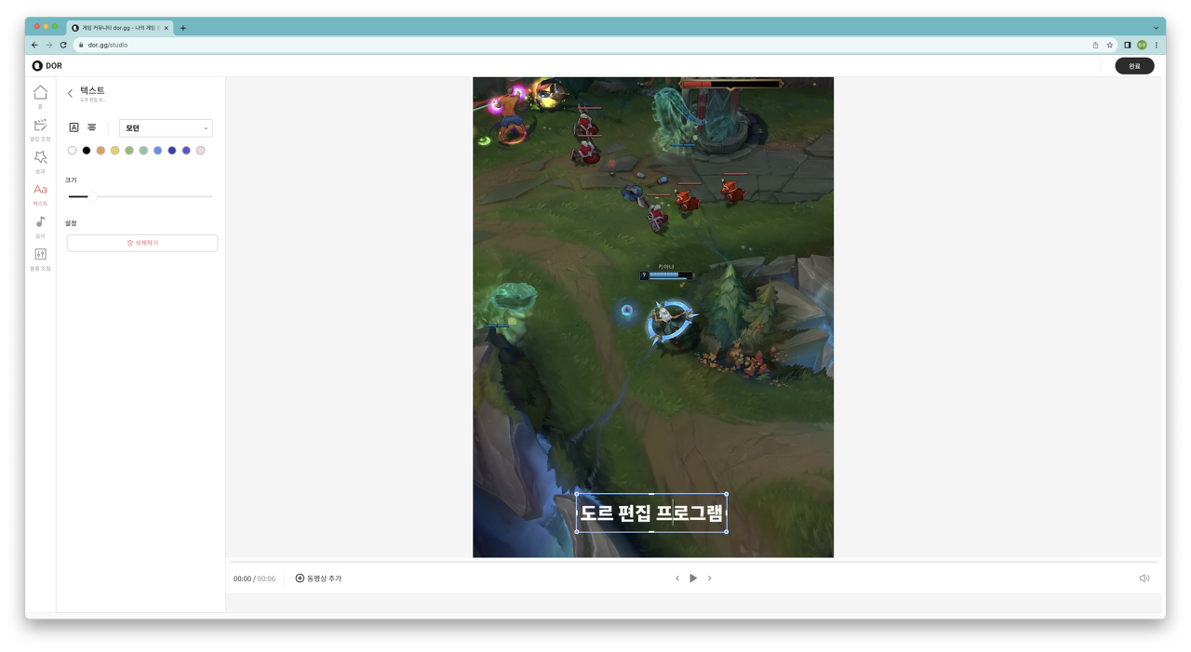Pick the orange text color swatch

click(x=100, y=151)
